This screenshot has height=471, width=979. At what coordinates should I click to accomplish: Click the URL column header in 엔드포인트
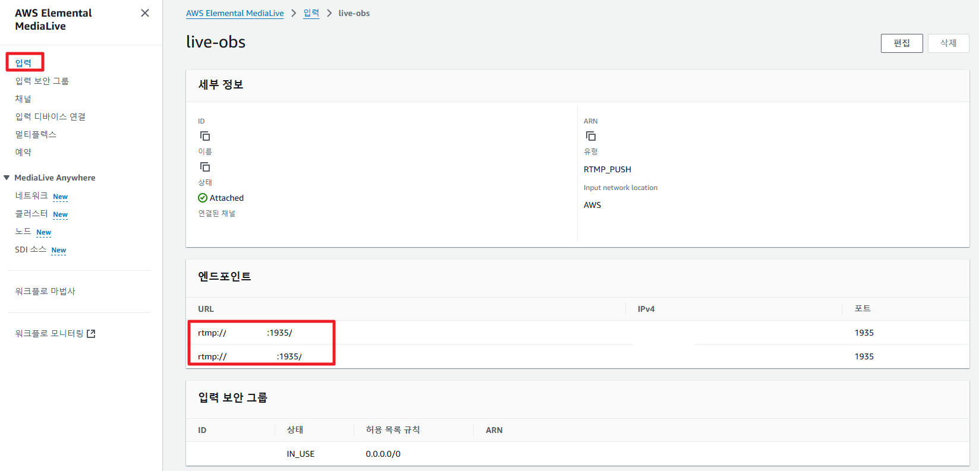pos(206,309)
